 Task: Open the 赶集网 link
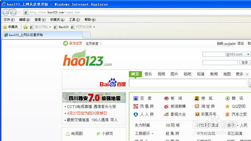tap(172, 133)
